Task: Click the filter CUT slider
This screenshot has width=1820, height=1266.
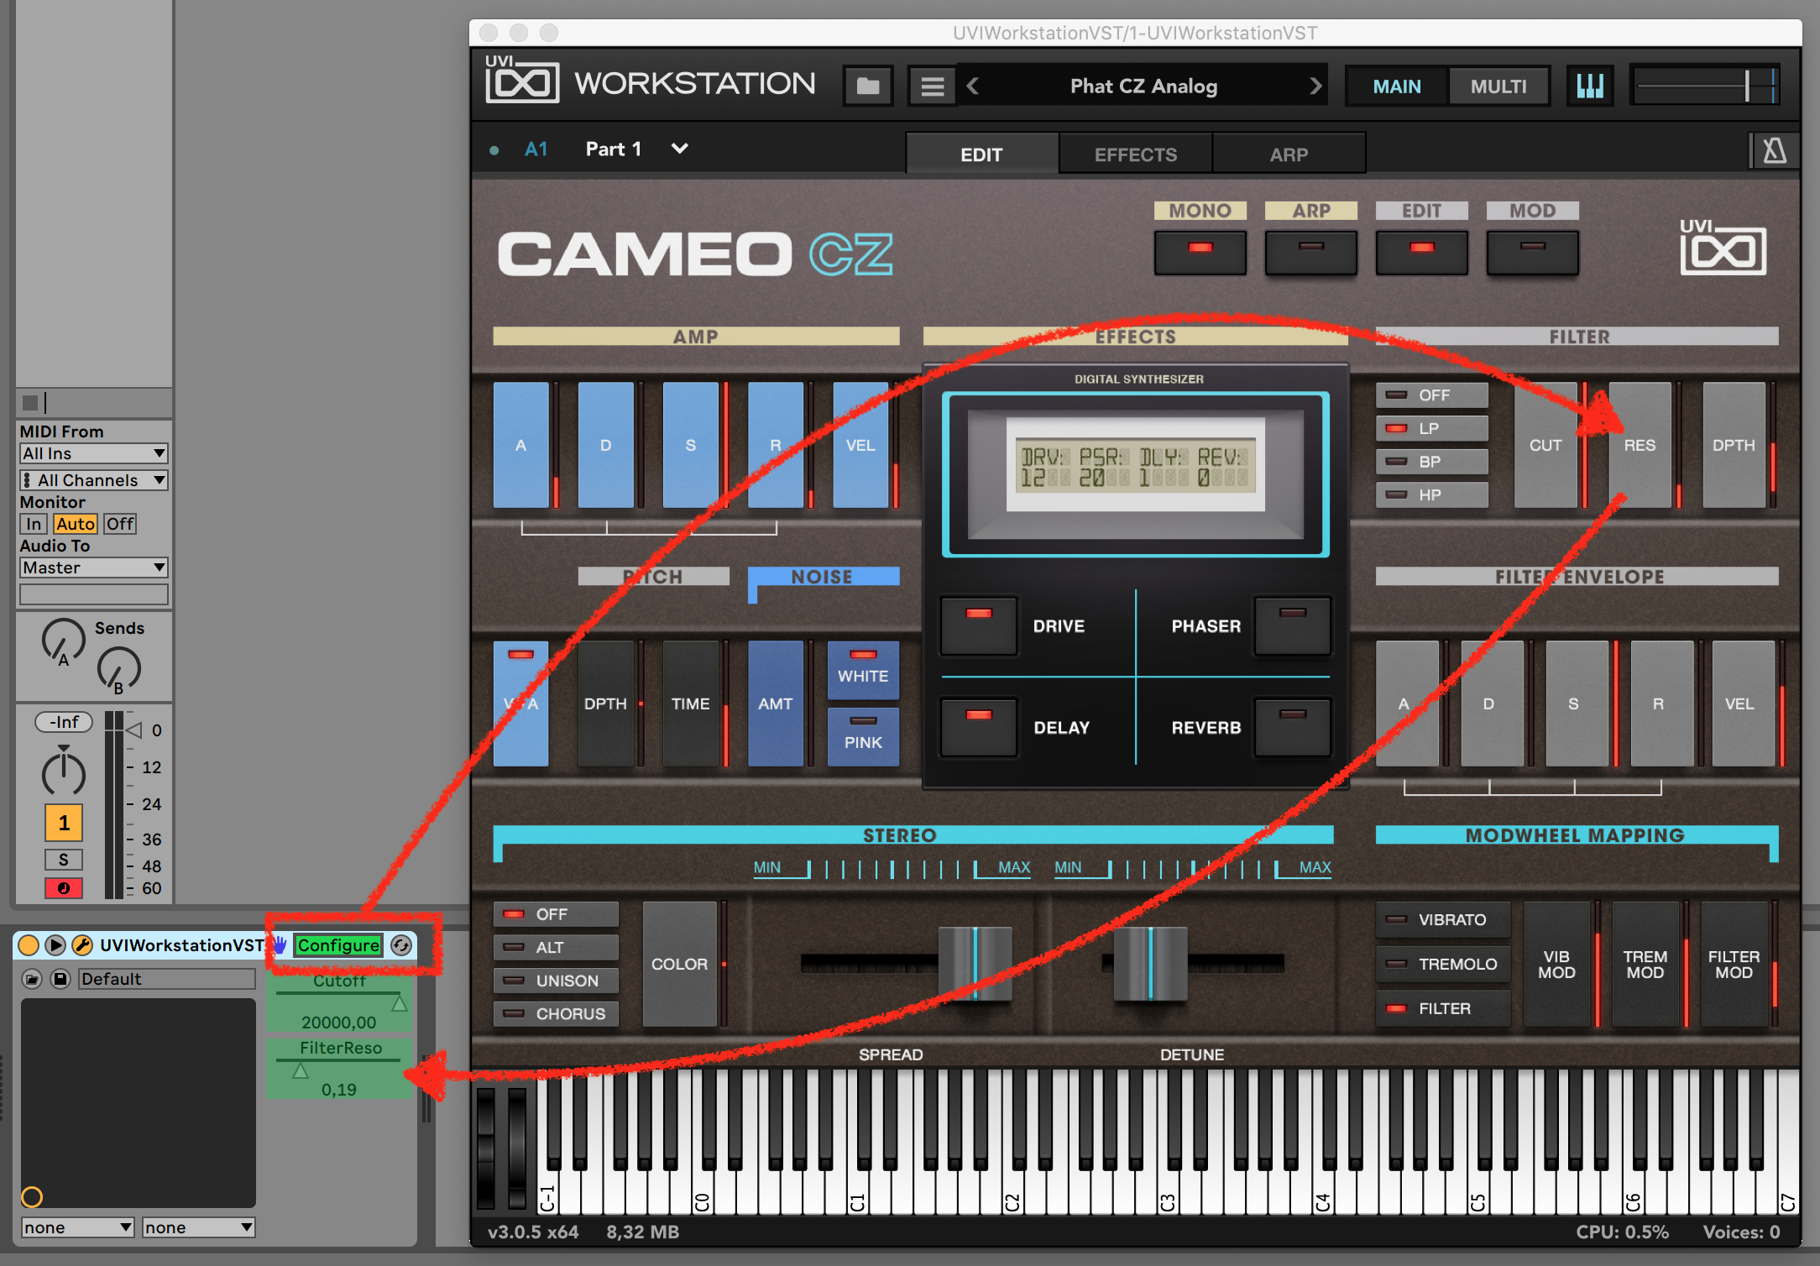Action: 1545,445
